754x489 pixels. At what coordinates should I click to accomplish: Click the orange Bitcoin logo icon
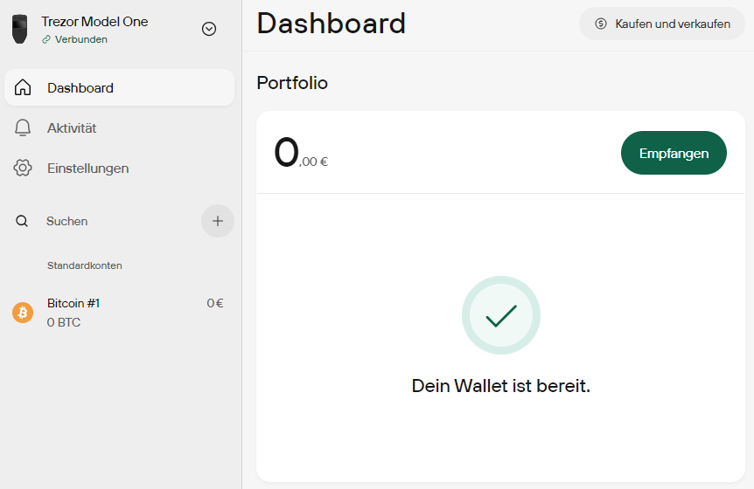click(x=23, y=313)
